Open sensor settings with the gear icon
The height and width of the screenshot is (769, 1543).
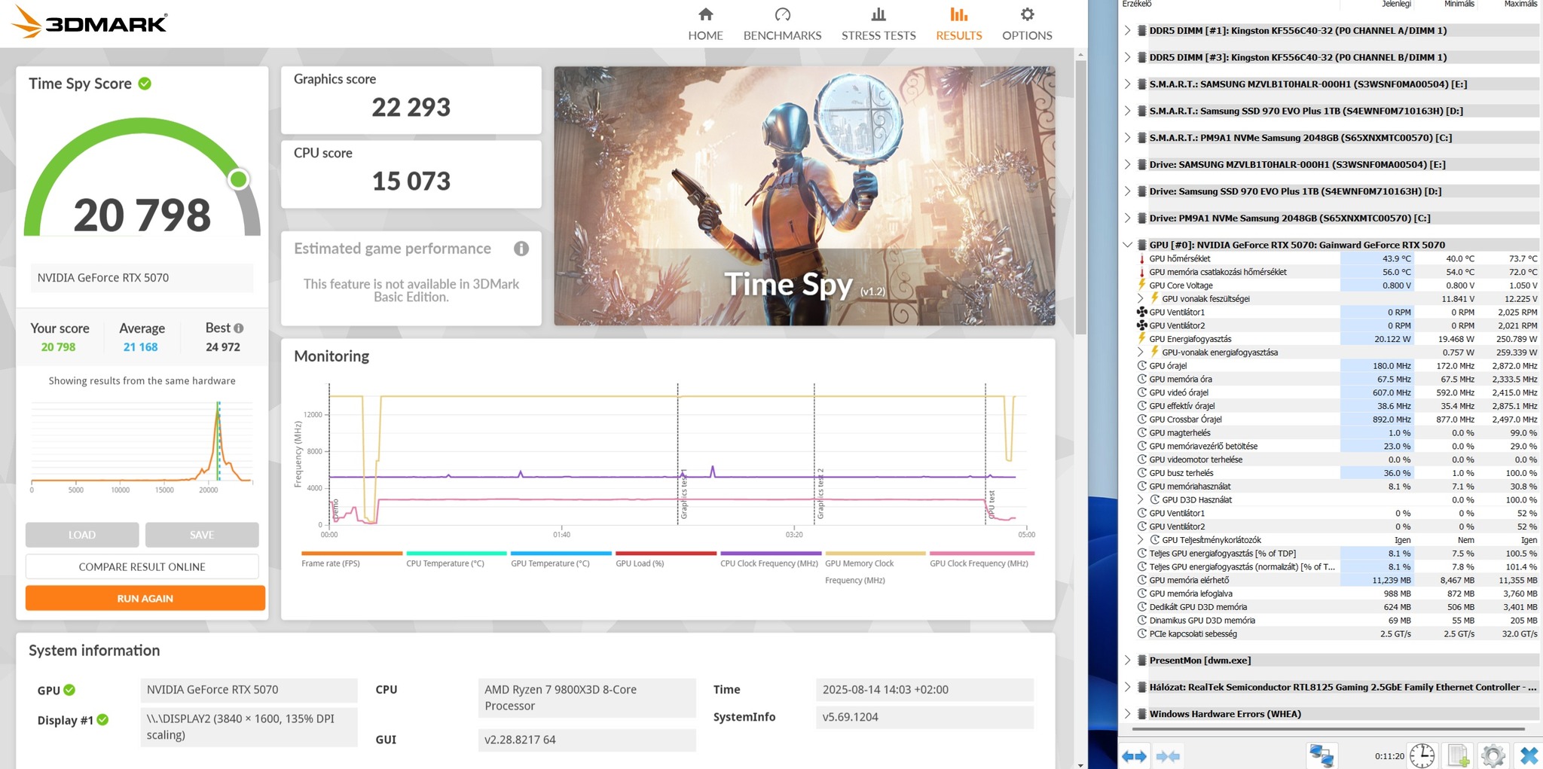(1493, 755)
